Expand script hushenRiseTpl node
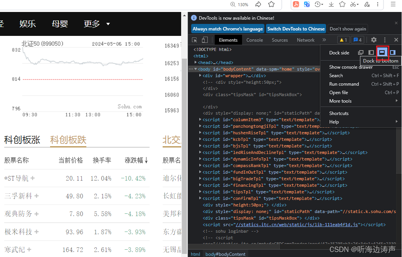402x257 pixels. click(x=200, y=132)
